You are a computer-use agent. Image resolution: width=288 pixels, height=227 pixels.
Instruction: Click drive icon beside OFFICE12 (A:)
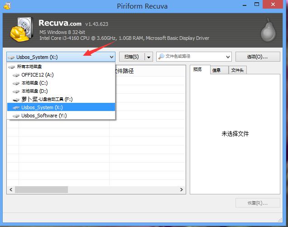coord(16,75)
